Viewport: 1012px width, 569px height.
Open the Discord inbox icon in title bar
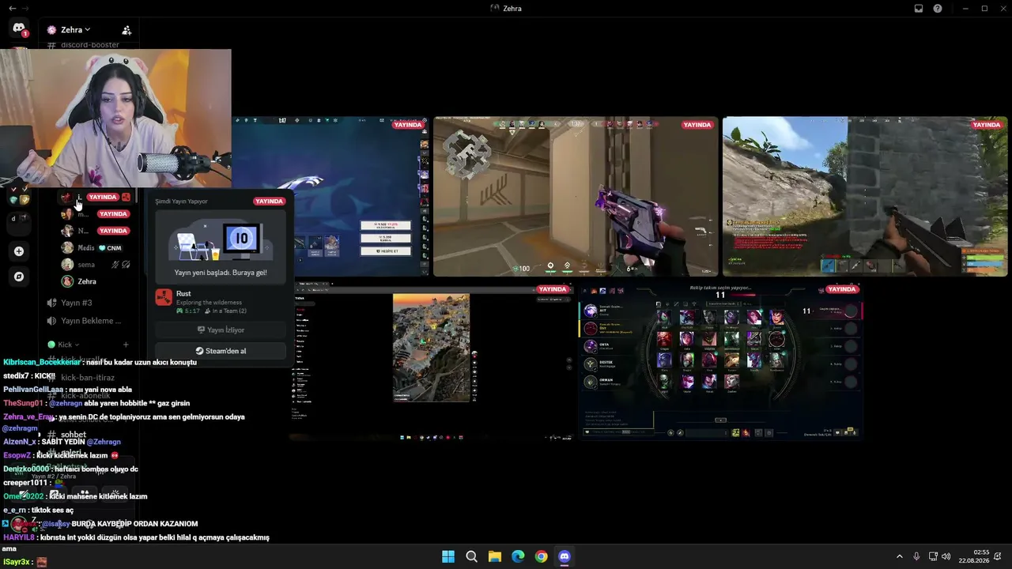(919, 9)
